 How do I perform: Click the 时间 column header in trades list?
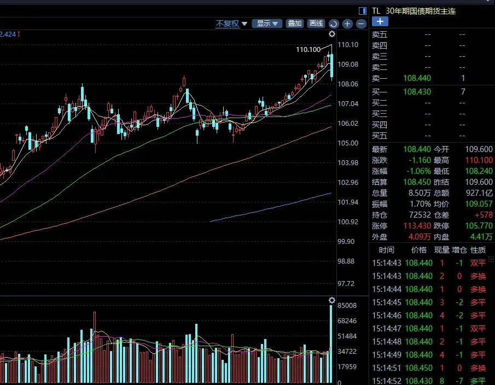coord(386,250)
